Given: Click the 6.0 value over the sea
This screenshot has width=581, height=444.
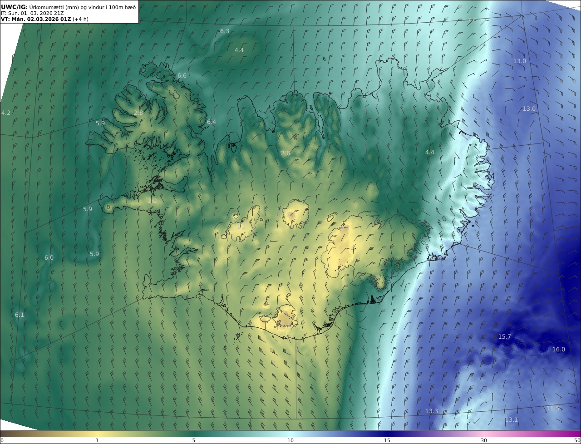Looking at the screenshot, I should point(49,258).
